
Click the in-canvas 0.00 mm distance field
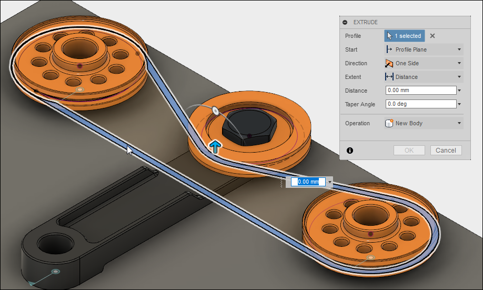(308, 182)
